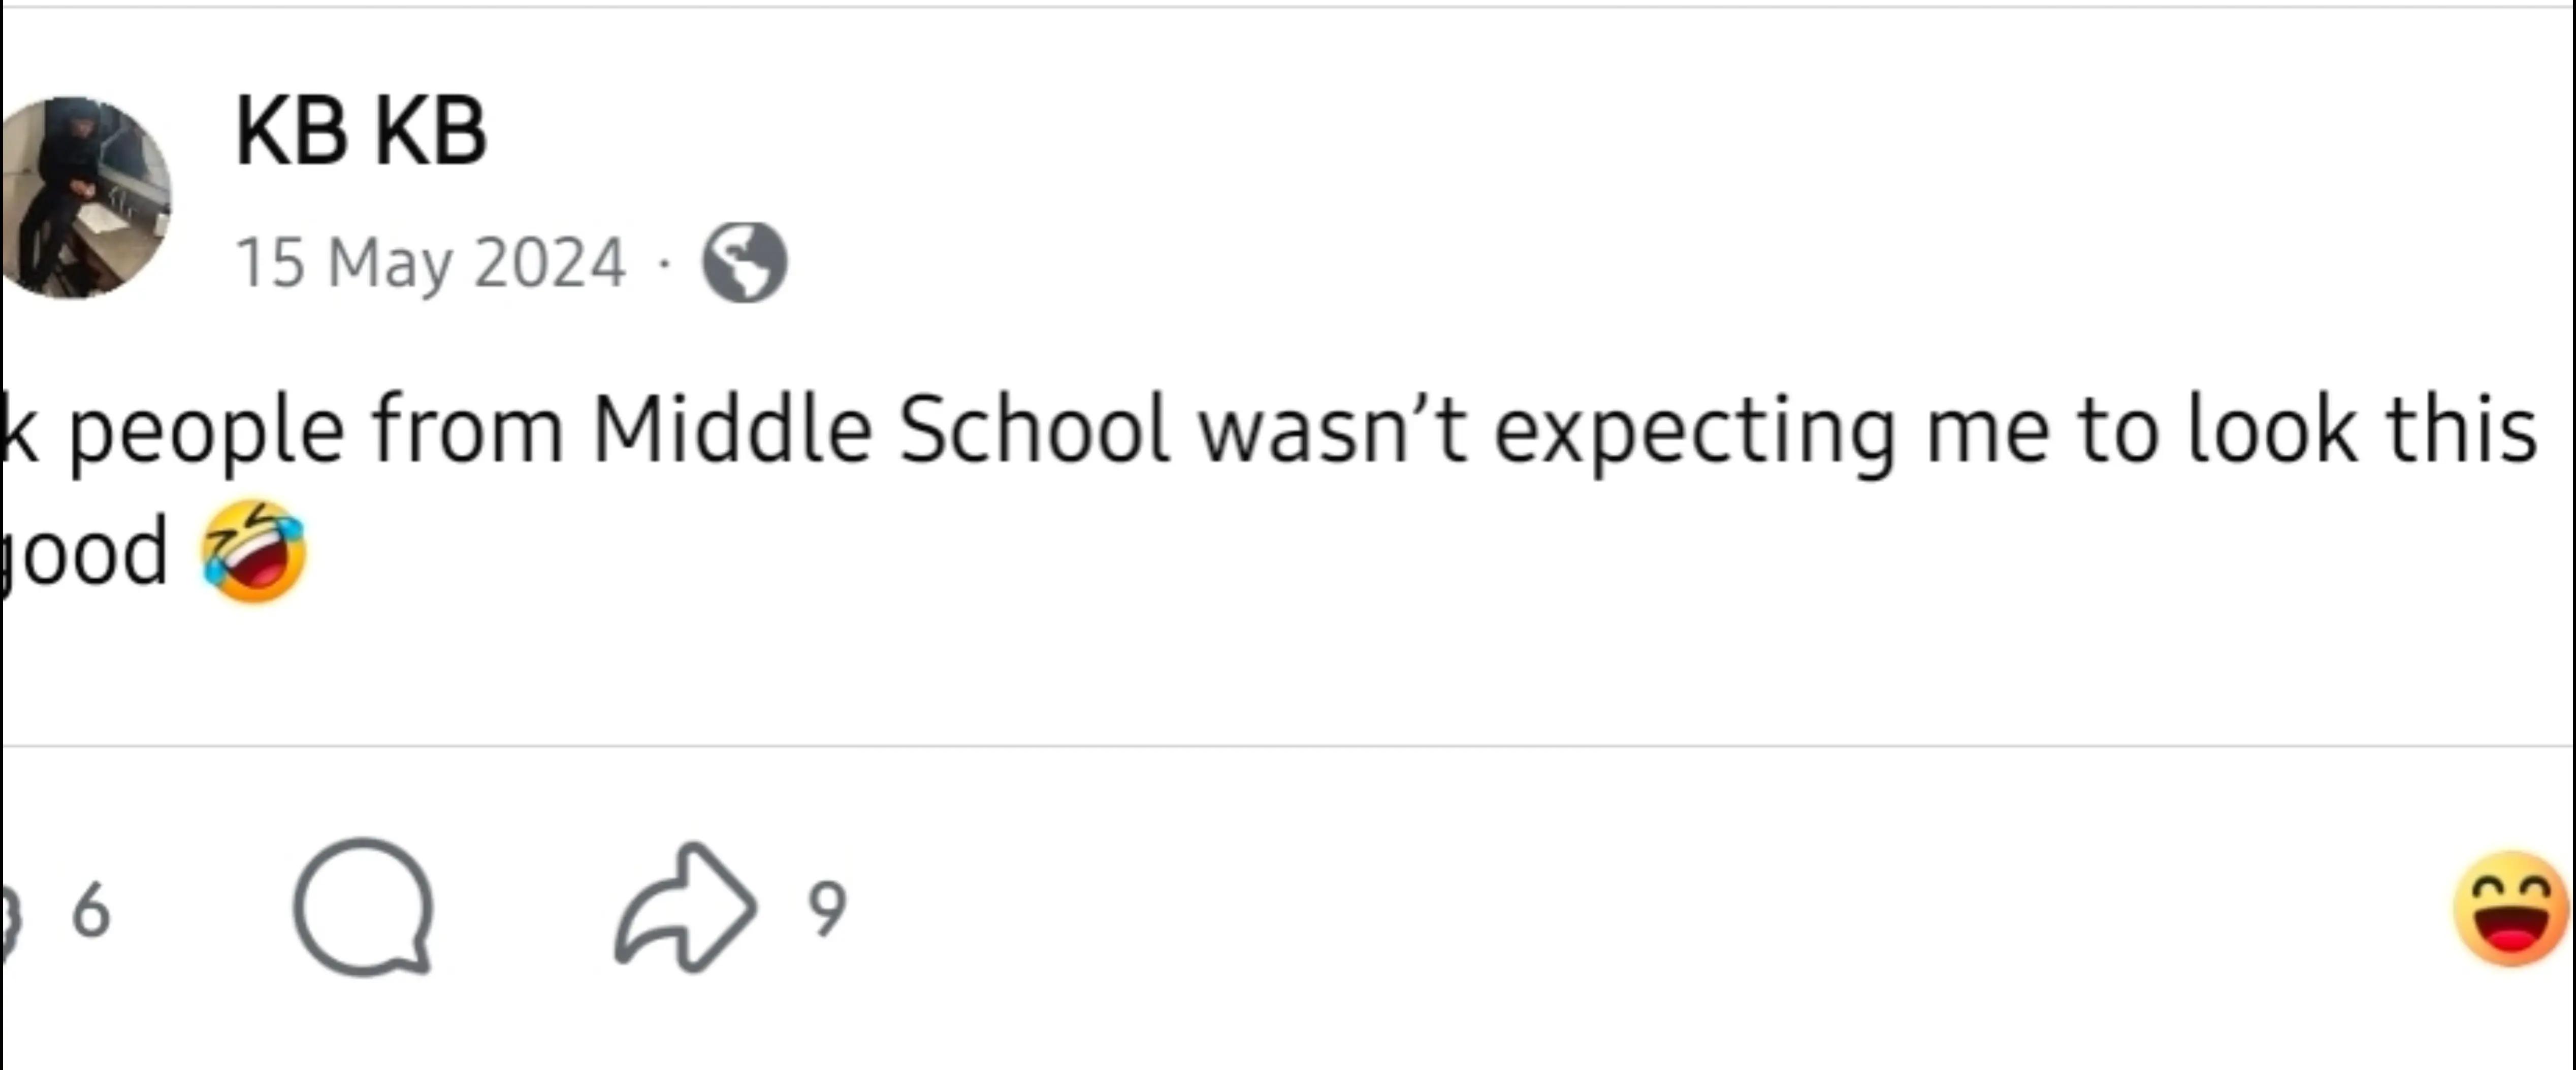Click the word "good" in the post
2576x1070 pixels.
pos(84,554)
